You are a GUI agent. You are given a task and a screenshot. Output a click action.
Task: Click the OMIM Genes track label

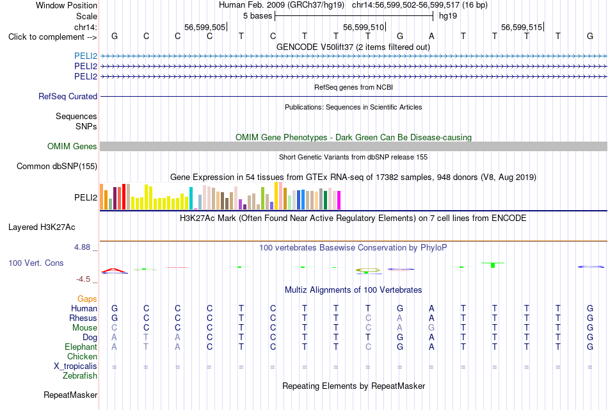[x=72, y=146]
